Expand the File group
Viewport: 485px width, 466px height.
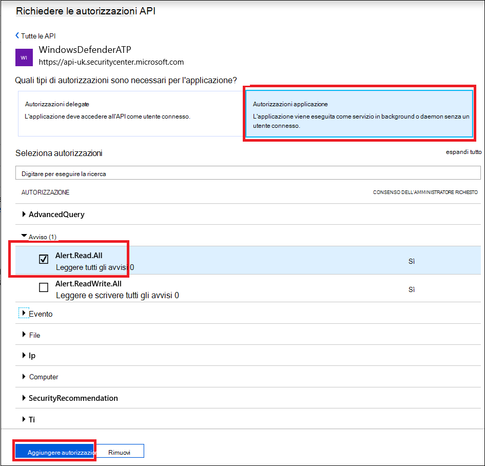tap(24, 335)
